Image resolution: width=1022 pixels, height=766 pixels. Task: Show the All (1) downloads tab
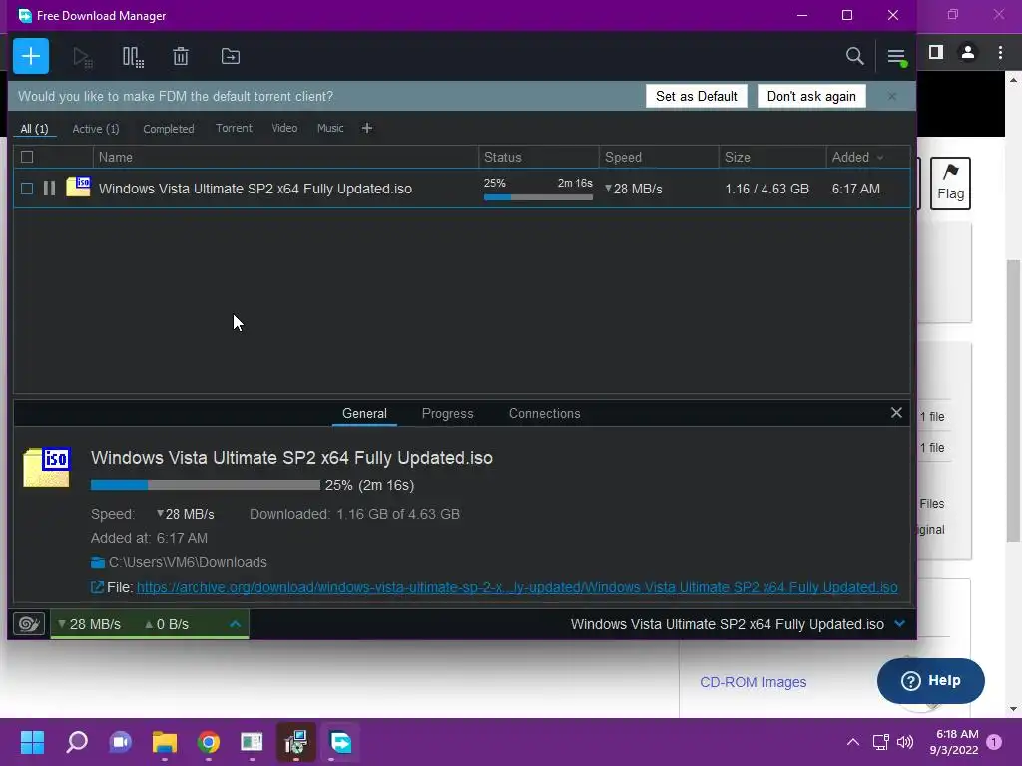[34, 129]
